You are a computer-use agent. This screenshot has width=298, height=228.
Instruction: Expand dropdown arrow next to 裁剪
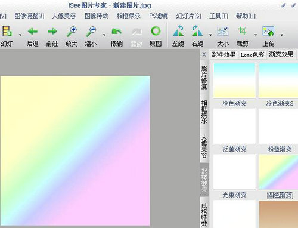point(256,35)
